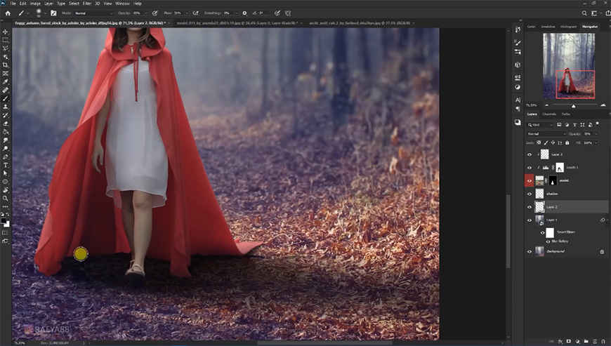611x346 pixels.
Task: Click navigator zoom in mountain button
Action: point(603,105)
